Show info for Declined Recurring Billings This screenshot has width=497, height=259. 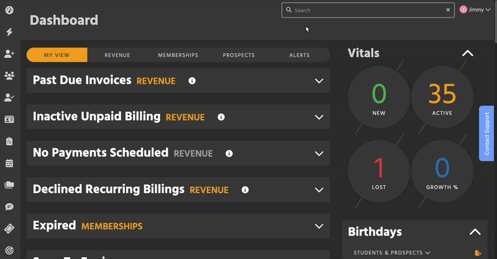click(245, 190)
